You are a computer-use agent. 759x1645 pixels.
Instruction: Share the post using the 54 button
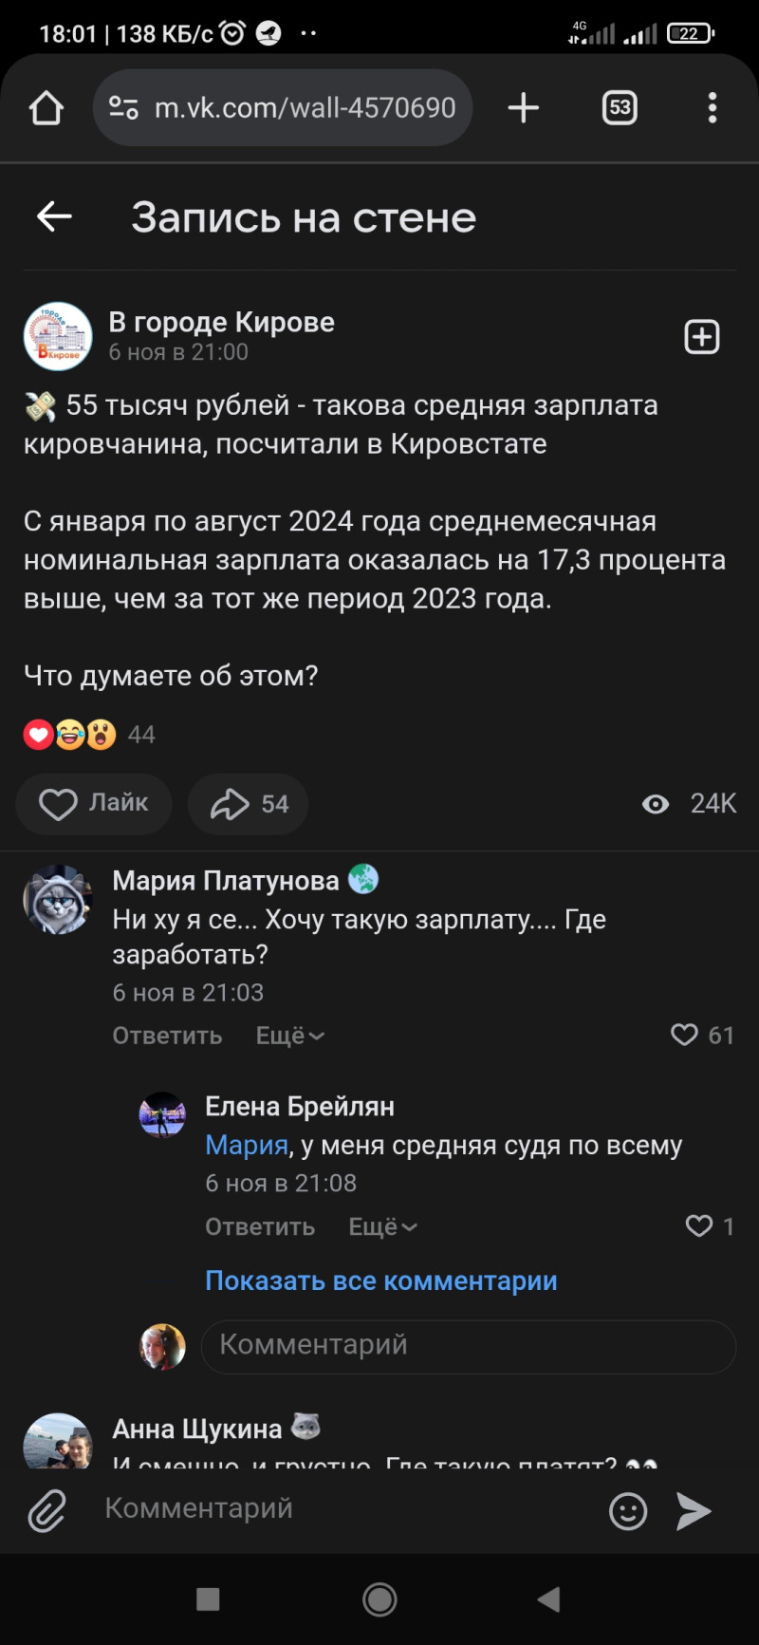[249, 804]
